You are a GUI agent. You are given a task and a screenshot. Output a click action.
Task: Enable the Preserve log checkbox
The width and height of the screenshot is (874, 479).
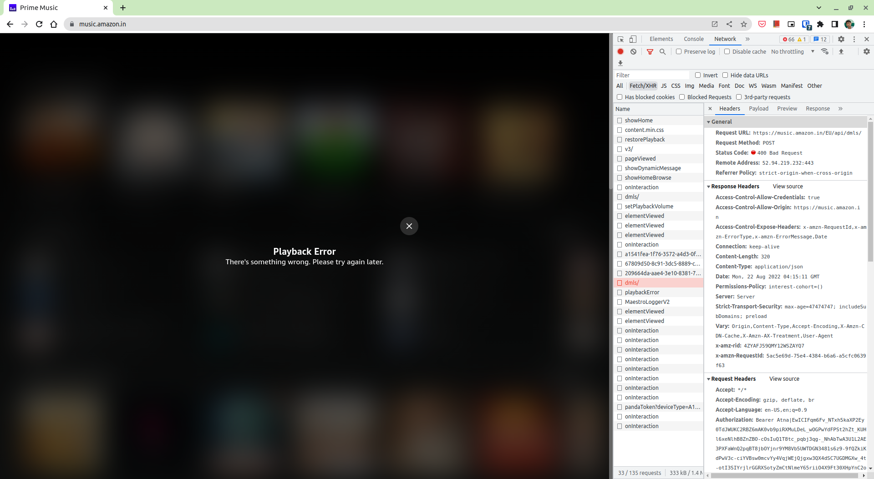pos(679,51)
